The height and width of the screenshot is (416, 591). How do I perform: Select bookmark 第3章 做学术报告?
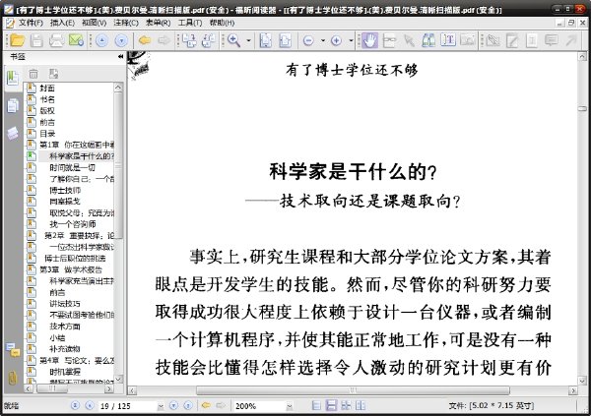coord(71,269)
